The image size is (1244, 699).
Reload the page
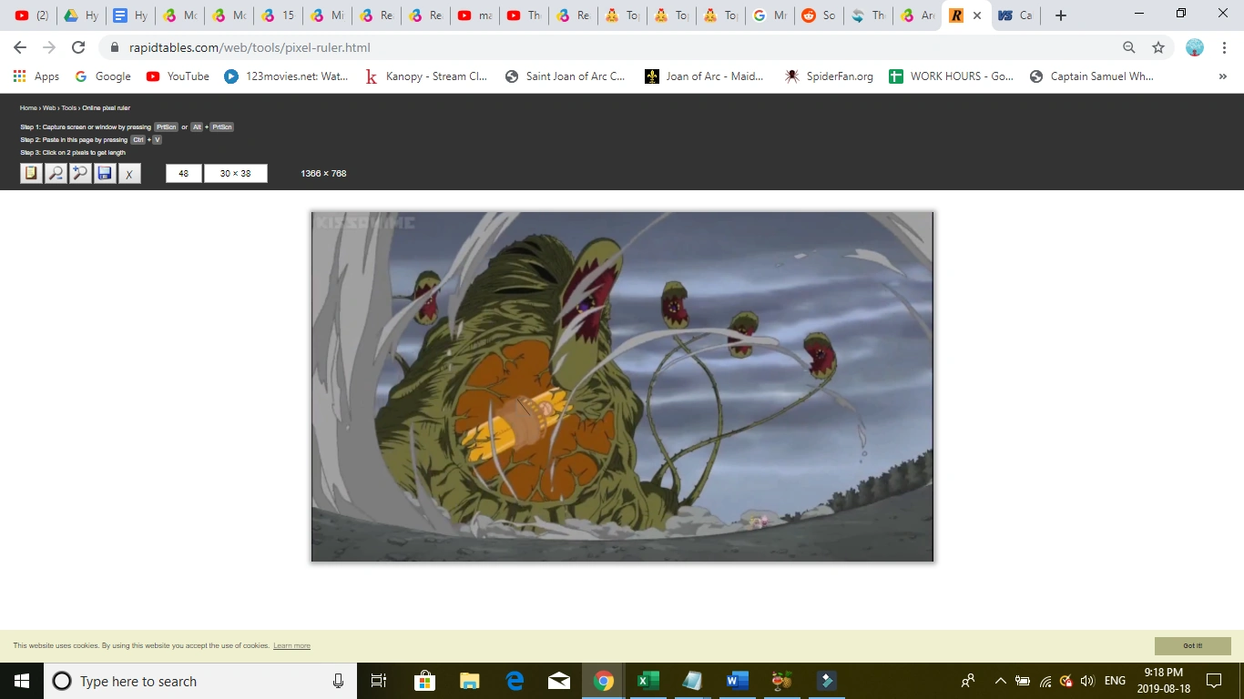(78, 47)
